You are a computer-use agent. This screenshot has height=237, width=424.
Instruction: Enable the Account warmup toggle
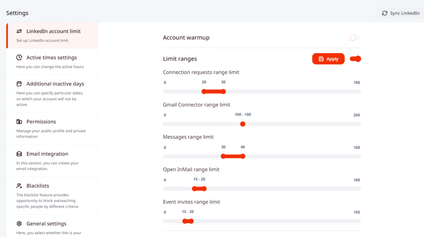[355, 38]
